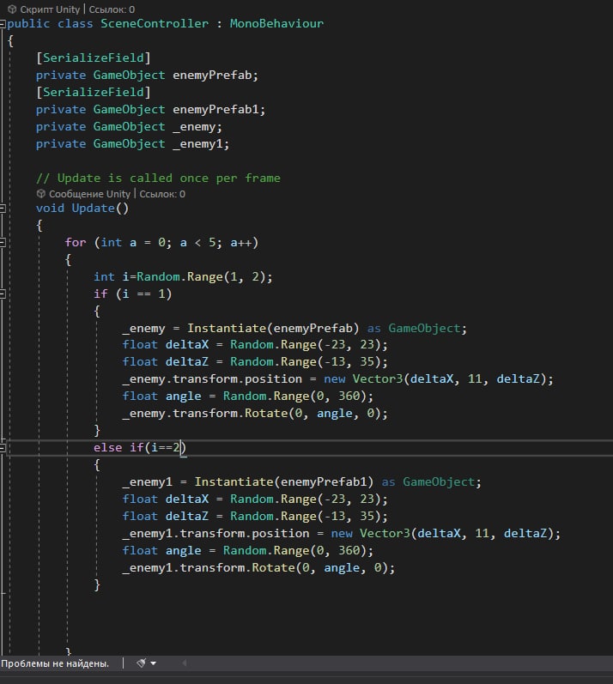Click the field name 'enemyPrefab;'
This screenshot has height=684, width=613.
point(215,75)
